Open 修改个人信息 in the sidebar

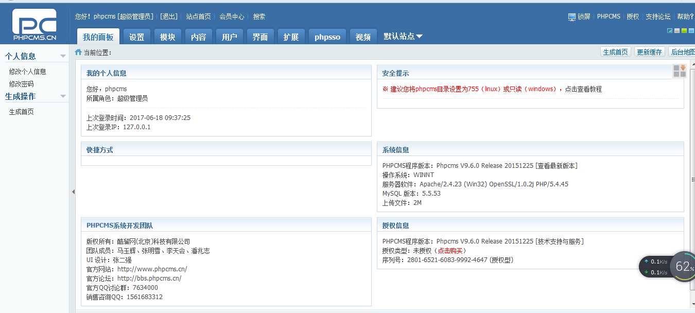coord(27,72)
